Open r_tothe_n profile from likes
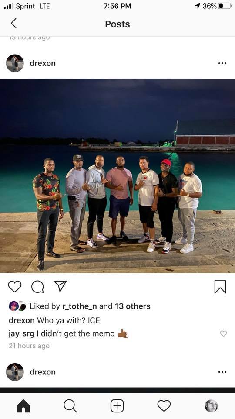The image size is (235, 419). click(x=79, y=306)
